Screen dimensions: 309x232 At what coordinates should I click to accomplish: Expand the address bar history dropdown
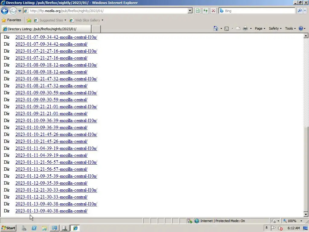(x=190, y=11)
